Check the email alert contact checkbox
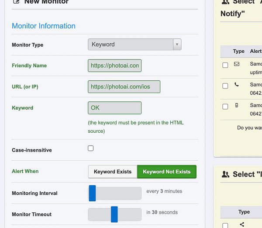This screenshot has height=228, width=262. coord(225,65)
